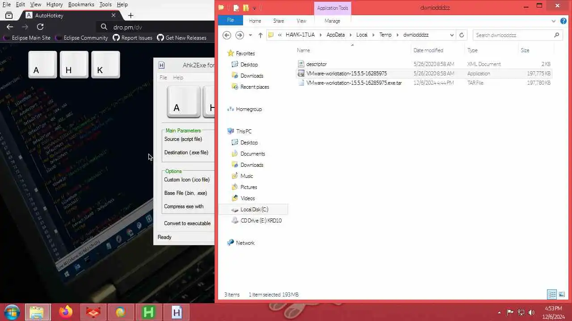Click the search magnifier in Explorer

click(x=556, y=35)
